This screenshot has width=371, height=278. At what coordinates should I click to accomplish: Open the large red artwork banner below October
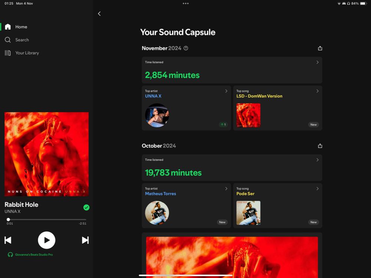(232, 257)
